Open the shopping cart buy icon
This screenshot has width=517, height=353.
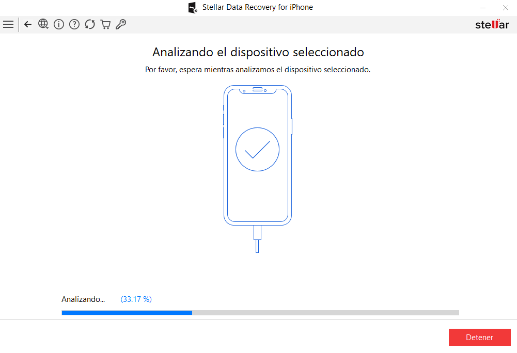(x=105, y=24)
